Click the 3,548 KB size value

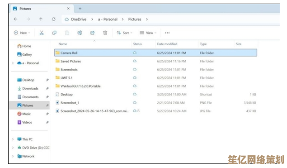[250, 103]
